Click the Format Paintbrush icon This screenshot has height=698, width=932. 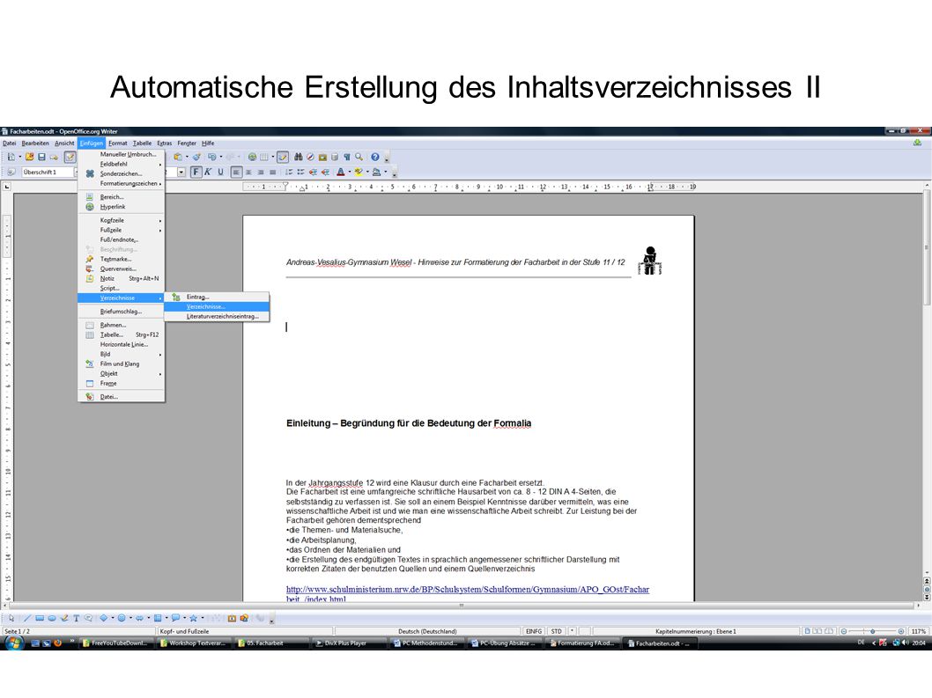(x=196, y=157)
